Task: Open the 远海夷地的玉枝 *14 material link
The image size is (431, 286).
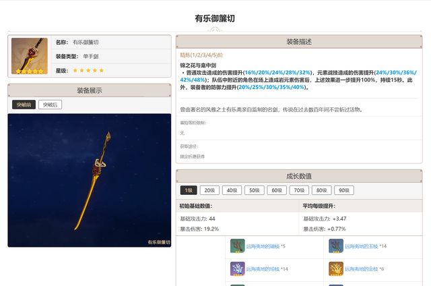Action: coord(366,246)
